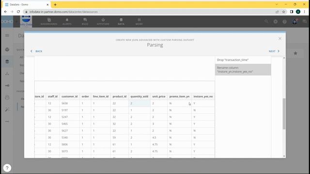Image resolution: width=310 pixels, height=174 pixels.
Task: Open the DATA nav item
Action: tap(121, 21)
